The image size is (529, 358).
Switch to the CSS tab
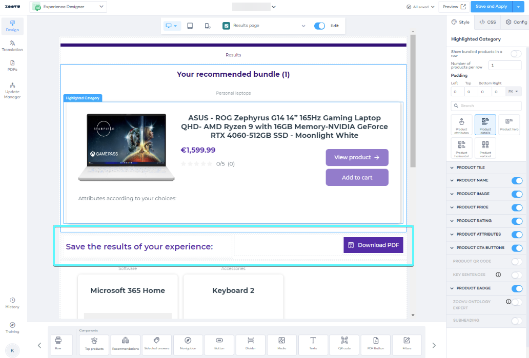point(487,22)
